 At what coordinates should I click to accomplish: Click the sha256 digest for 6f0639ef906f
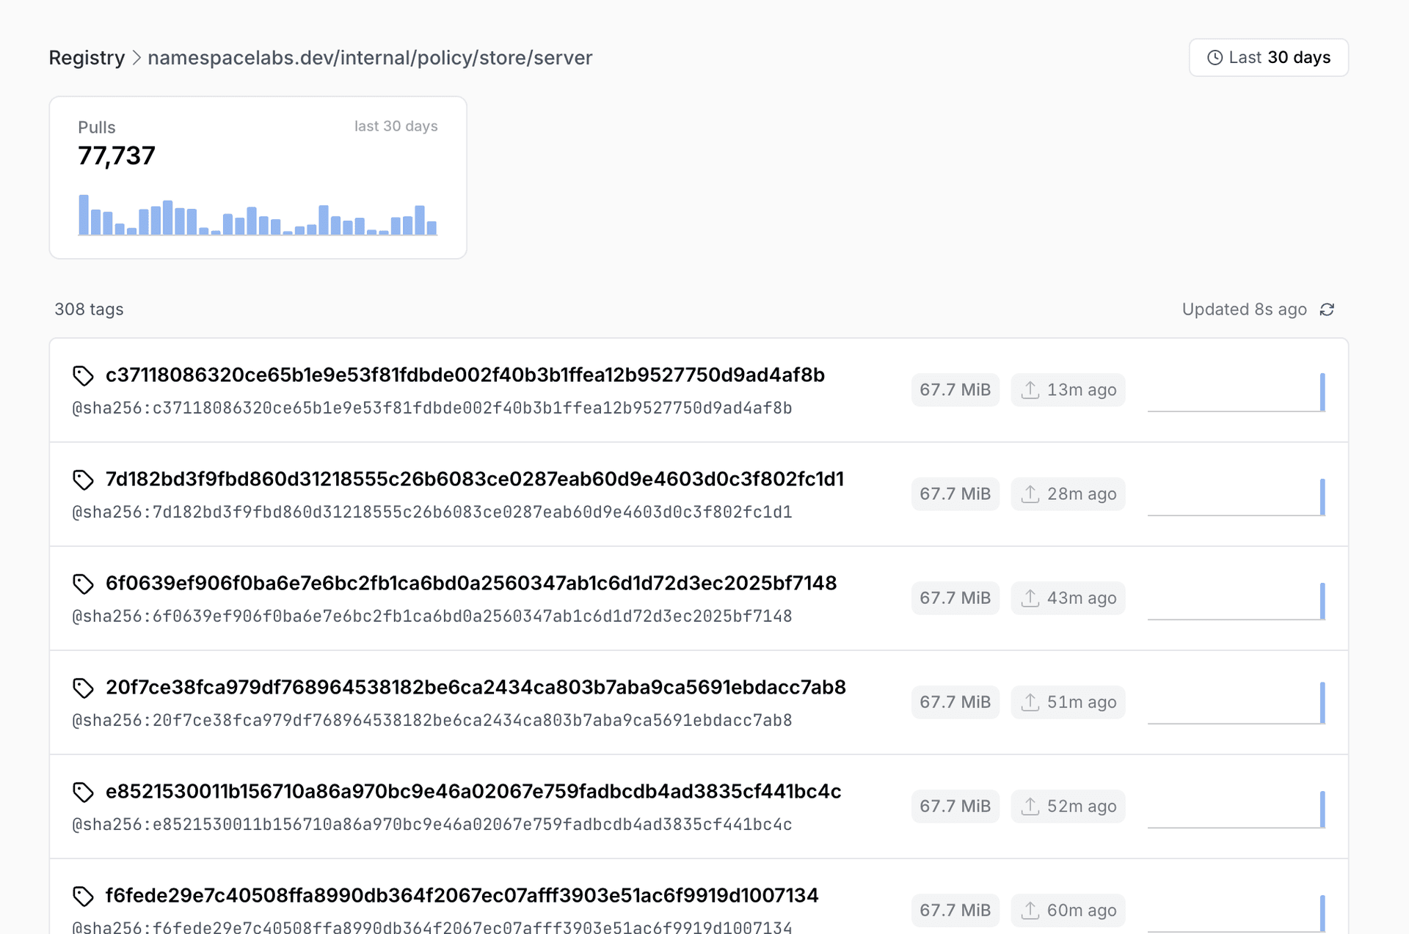(x=432, y=616)
